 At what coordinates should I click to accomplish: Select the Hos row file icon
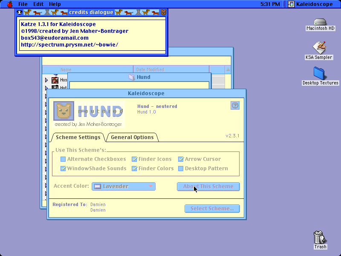pos(55,80)
